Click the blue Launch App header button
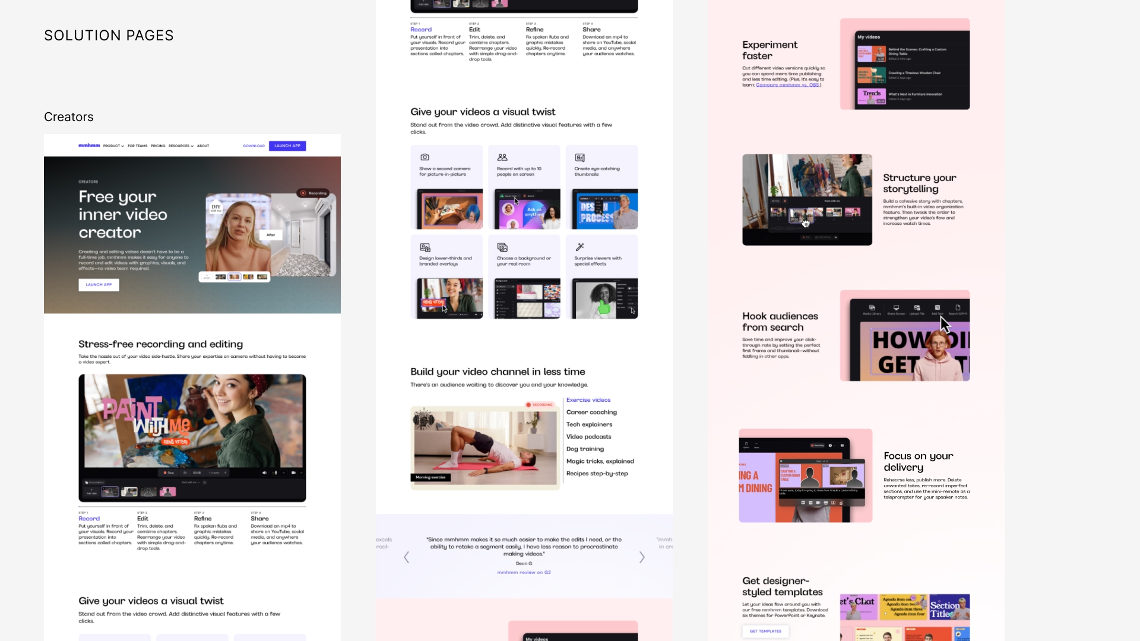The width and height of the screenshot is (1140, 641). pyautogui.click(x=287, y=146)
